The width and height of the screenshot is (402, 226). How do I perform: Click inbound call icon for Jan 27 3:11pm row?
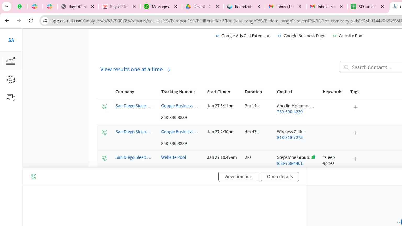point(104,106)
